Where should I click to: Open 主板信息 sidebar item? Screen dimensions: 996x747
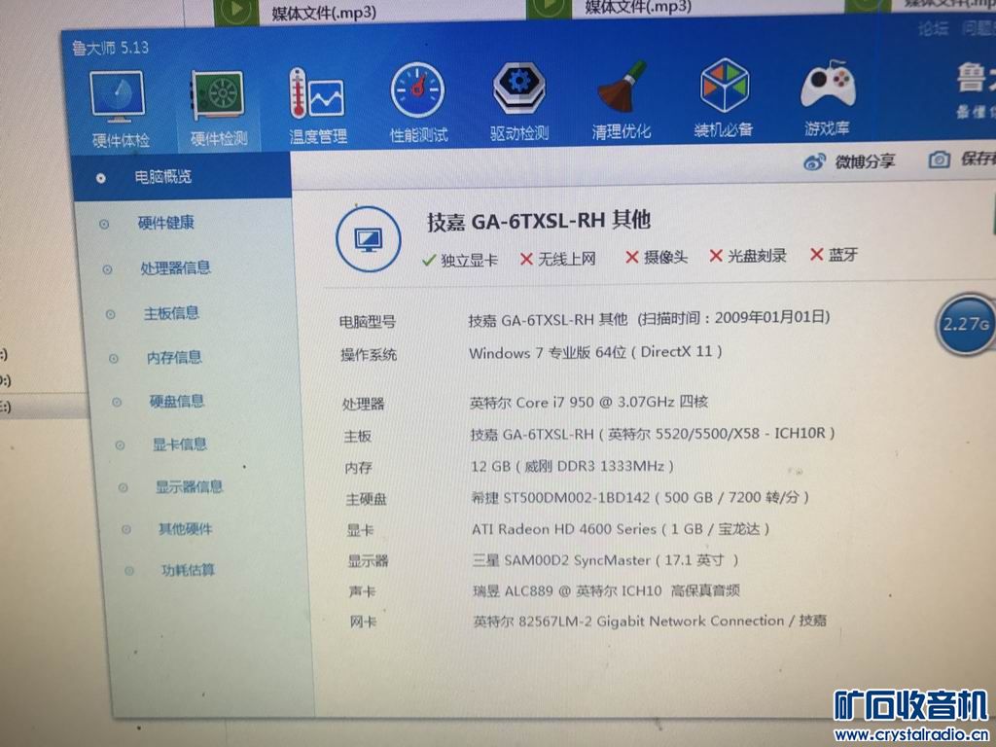click(171, 313)
